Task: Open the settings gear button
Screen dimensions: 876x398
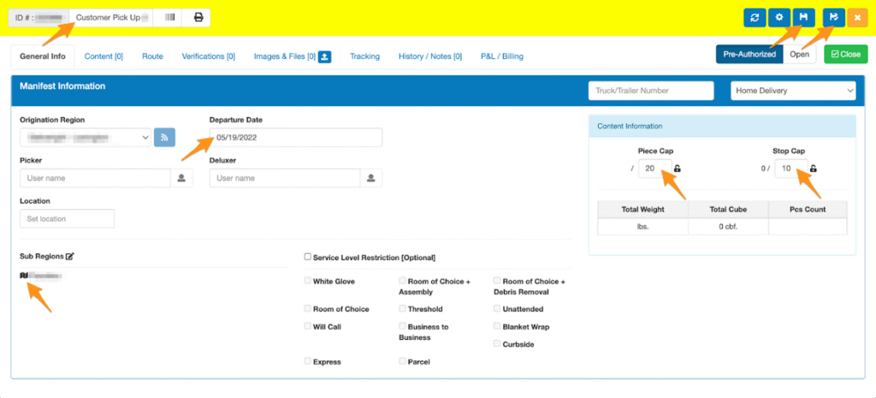Action: click(779, 17)
